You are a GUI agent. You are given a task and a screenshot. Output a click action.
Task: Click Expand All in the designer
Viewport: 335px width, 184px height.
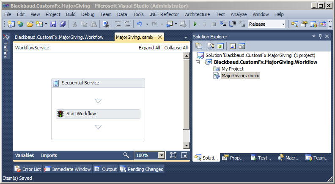[149, 48]
